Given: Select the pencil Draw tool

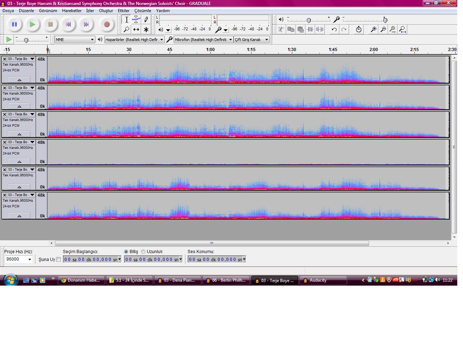Looking at the screenshot, I should click(146, 20).
